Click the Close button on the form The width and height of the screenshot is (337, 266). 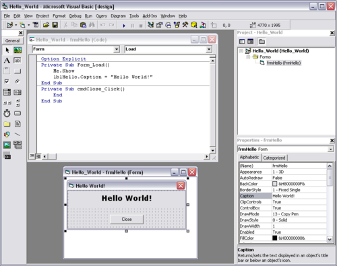pos(127,220)
